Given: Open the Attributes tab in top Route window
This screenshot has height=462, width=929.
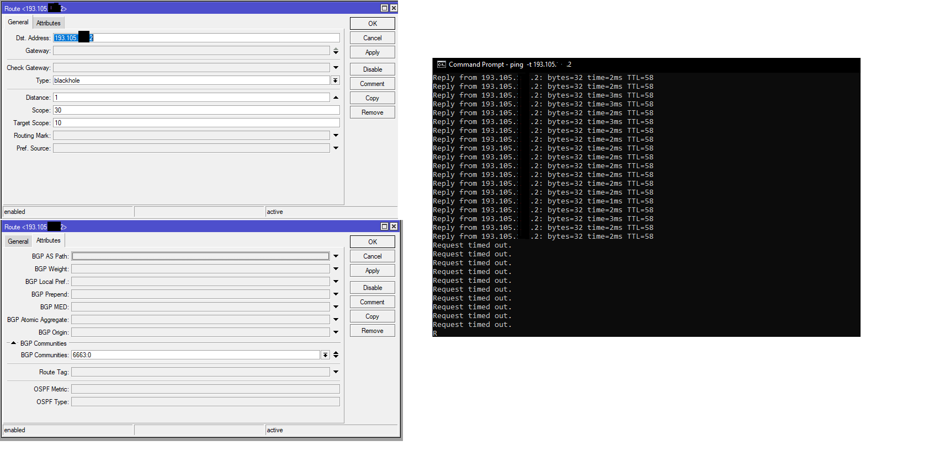Looking at the screenshot, I should [49, 23].
